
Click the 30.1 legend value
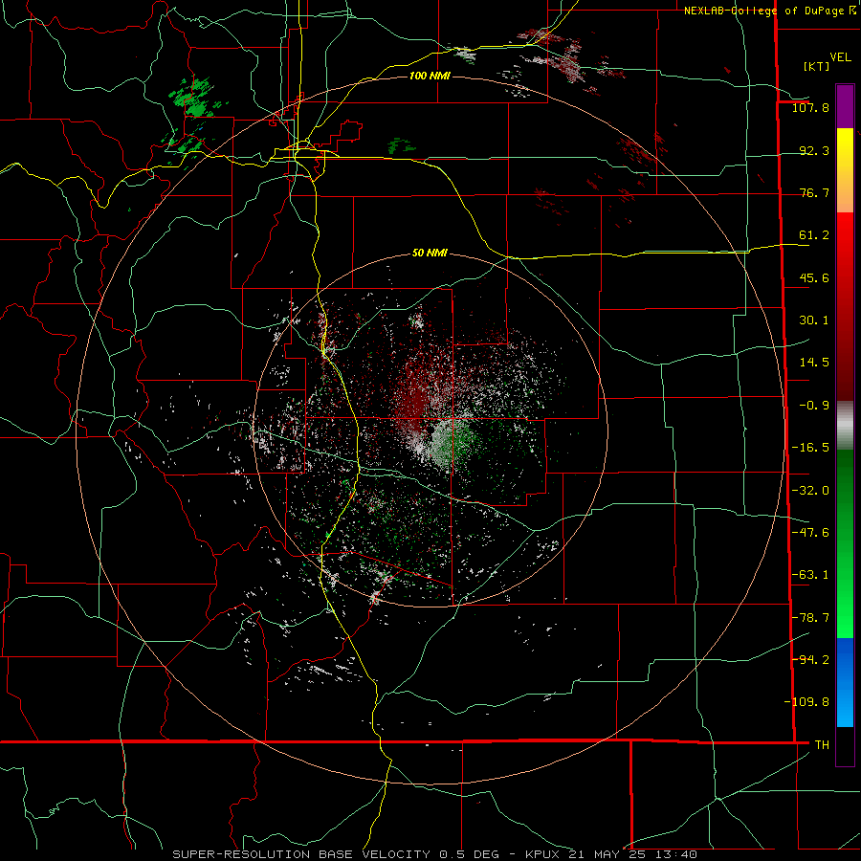pos(814,320)
